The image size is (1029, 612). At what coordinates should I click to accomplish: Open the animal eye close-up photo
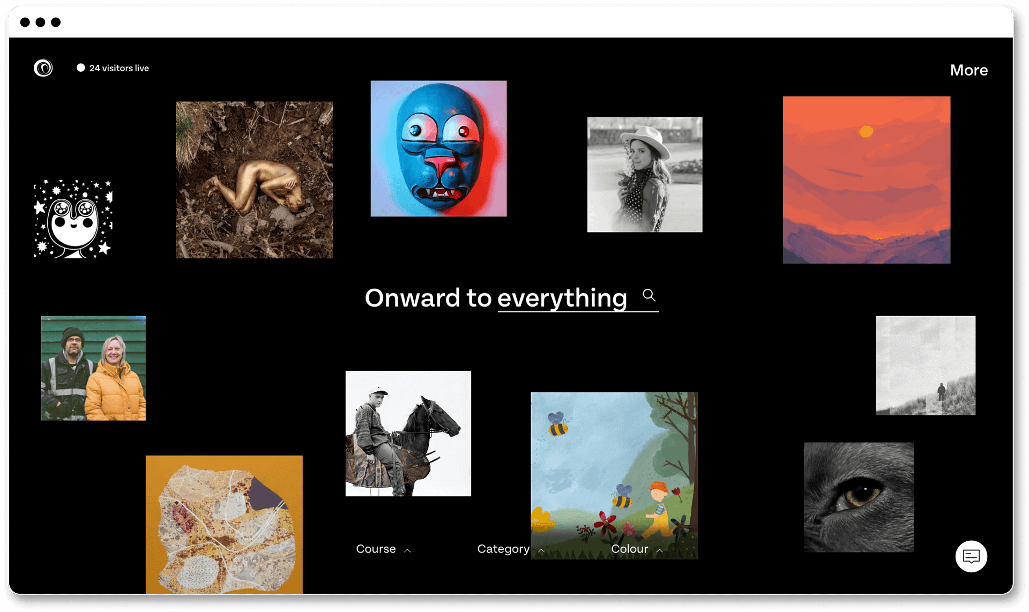pos(859,497)
